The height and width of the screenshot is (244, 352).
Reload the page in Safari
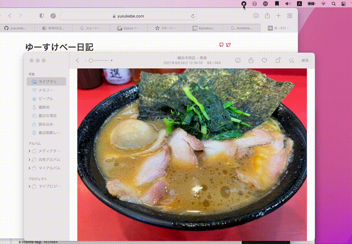[x=193, y=16]
